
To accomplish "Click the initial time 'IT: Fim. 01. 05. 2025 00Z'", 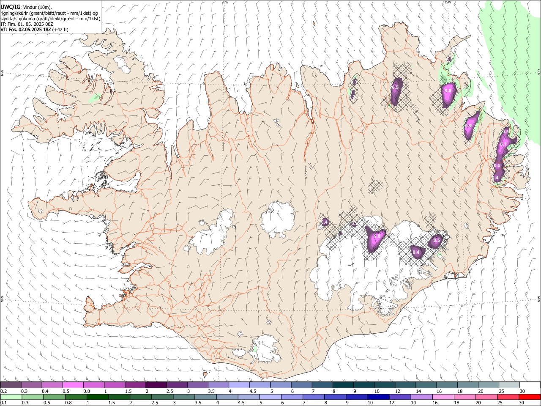I will coord(27,24).
